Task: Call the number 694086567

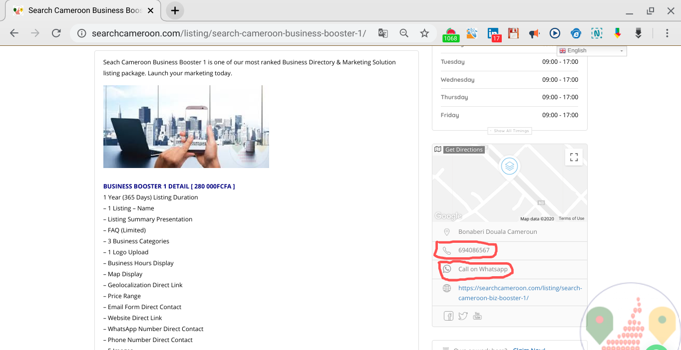Action: (x=474, y=250)
